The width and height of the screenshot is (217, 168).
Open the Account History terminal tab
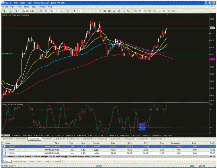pos(20,161)
